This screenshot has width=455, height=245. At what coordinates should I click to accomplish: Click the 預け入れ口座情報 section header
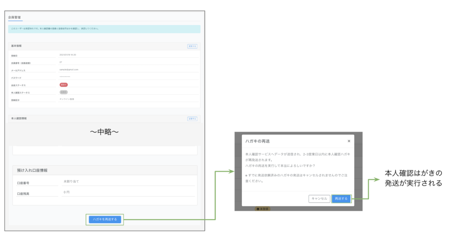[x=32, y=170]
